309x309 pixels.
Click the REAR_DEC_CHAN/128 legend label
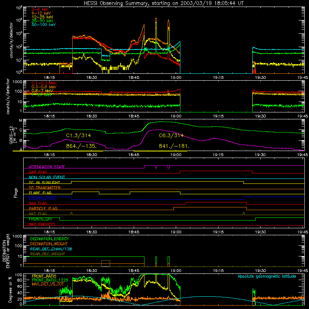tap(51, 249)
